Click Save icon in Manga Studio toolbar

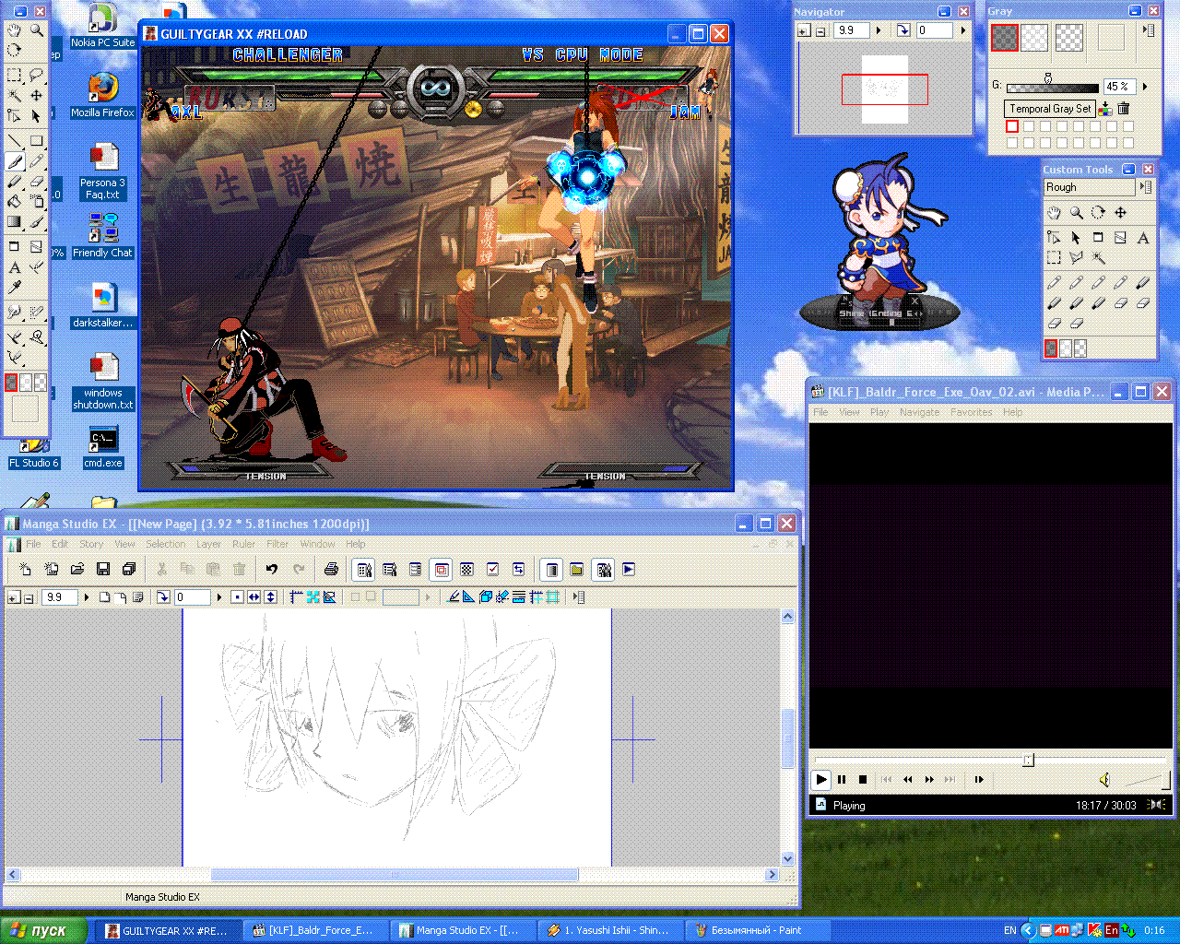pyautogui.click(x=103, y=570)
